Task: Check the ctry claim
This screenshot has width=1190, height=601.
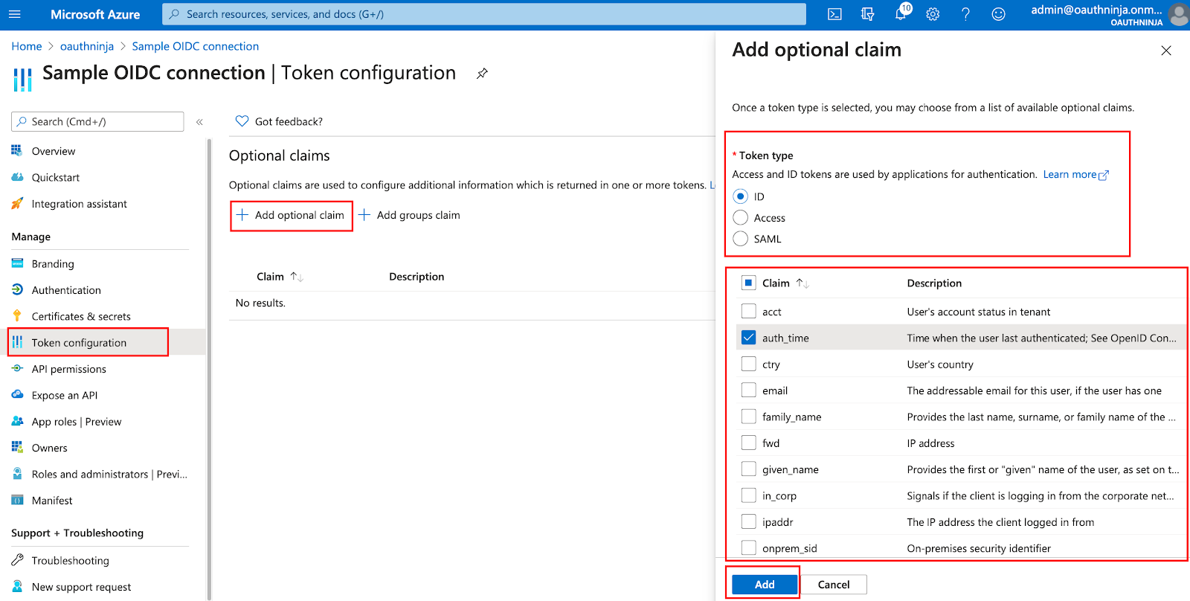Action: (x=749, y=364)
